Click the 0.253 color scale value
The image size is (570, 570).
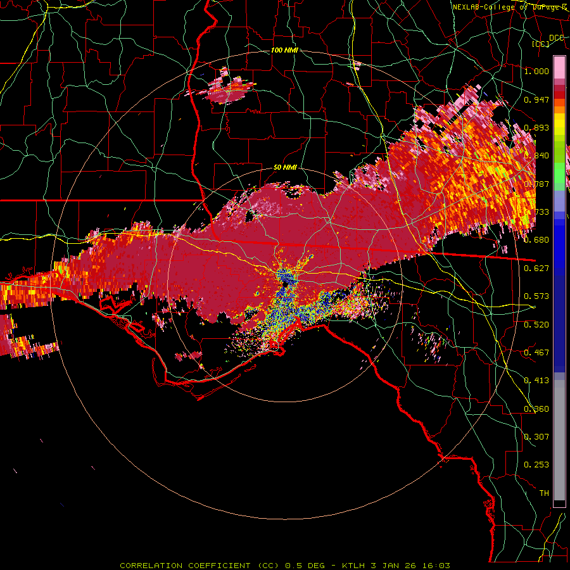point(536,465)
